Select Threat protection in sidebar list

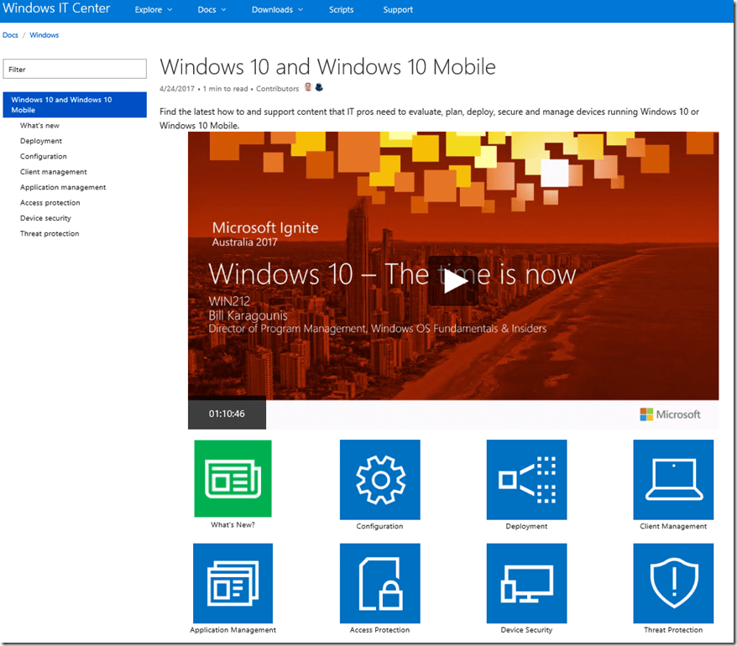tap(50, 233)
